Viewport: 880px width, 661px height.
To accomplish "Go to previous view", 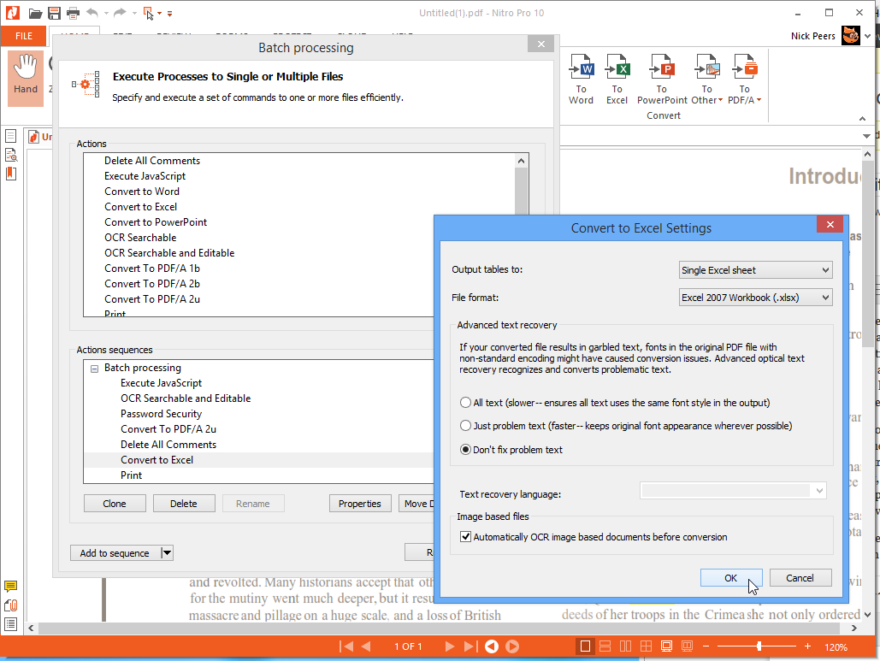I will click(x=492, y=646).
